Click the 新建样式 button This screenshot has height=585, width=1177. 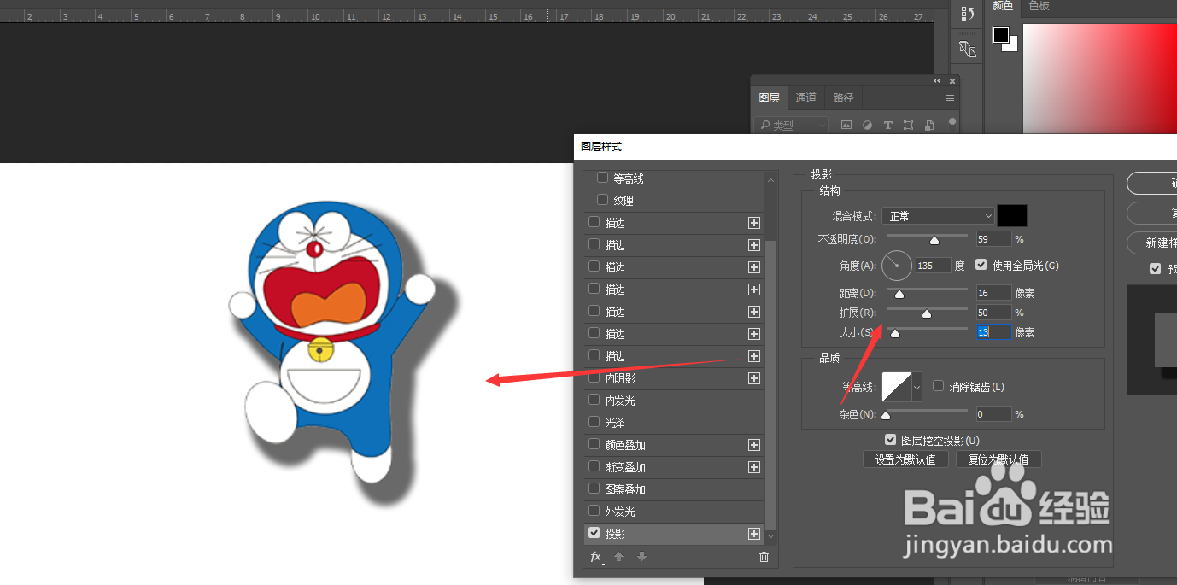click(1152, 243)
